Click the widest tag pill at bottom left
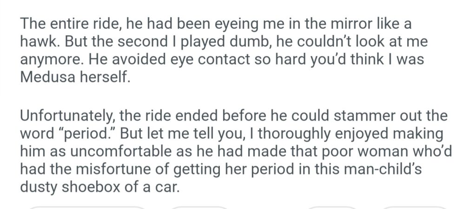This screenshot has width=476, height=209. 87,207
